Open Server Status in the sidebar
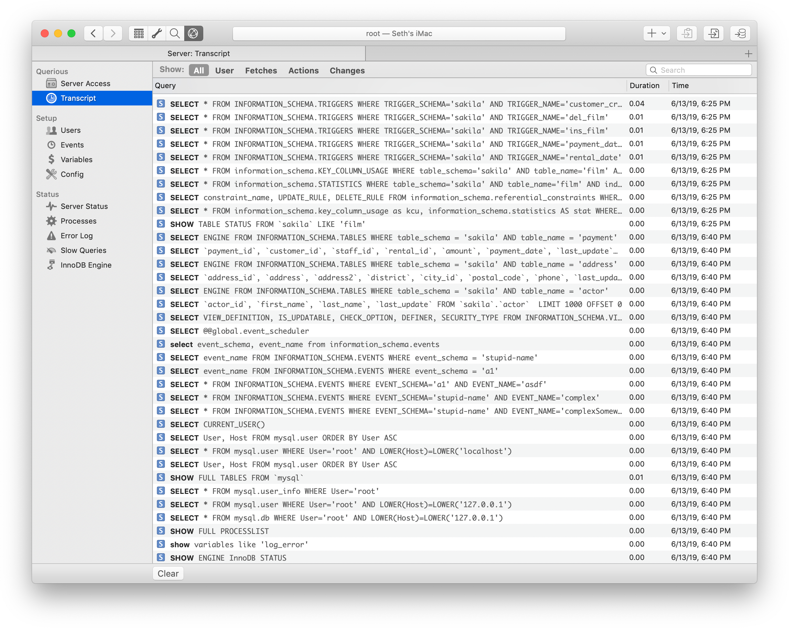The image size is (789, 628). click(92, 207)
